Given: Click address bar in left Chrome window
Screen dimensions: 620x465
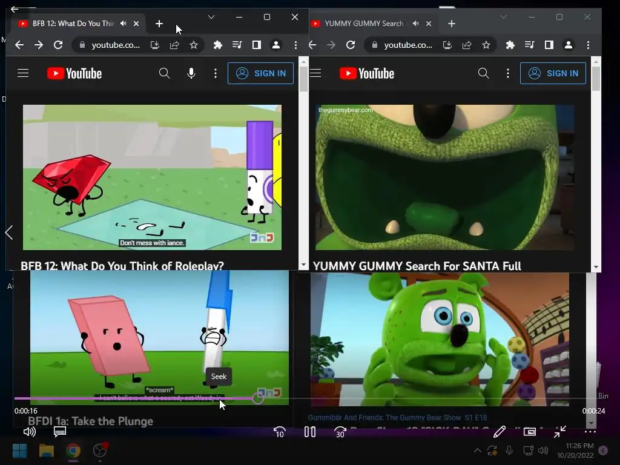Looking at the screenshot, I should click(139, 45).
